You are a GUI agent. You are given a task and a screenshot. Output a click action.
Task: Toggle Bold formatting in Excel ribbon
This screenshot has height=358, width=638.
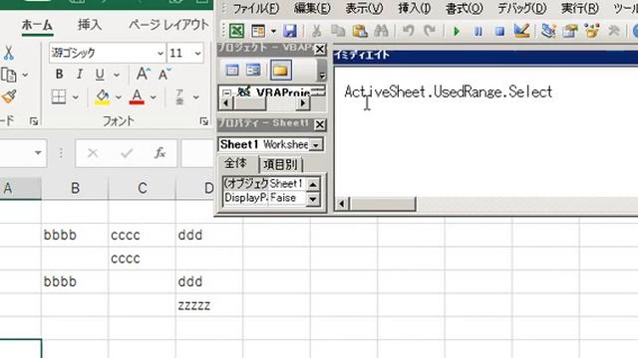click(60, 75)
